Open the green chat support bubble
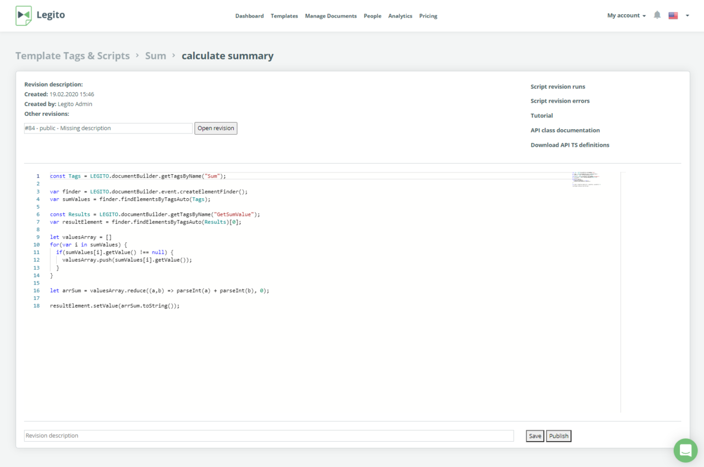This screenshot has height=467, width=704. [685, 450]
